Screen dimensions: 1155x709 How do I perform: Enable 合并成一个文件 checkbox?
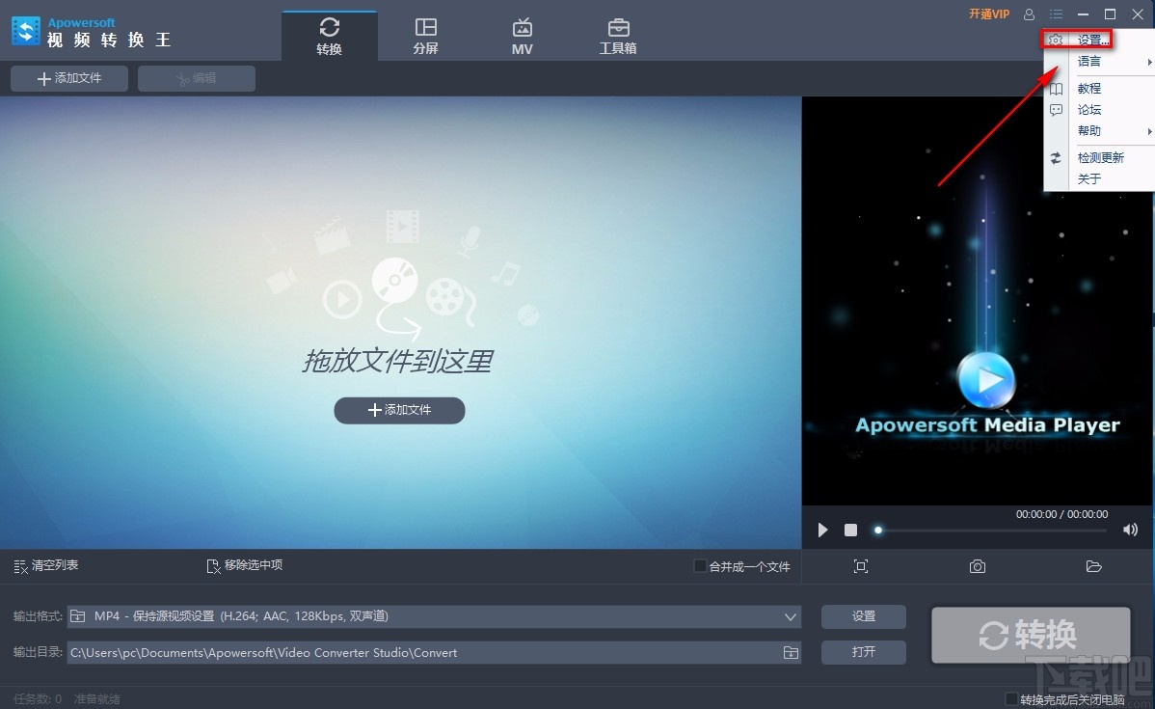pyautogui.click(x=700, y=566)
